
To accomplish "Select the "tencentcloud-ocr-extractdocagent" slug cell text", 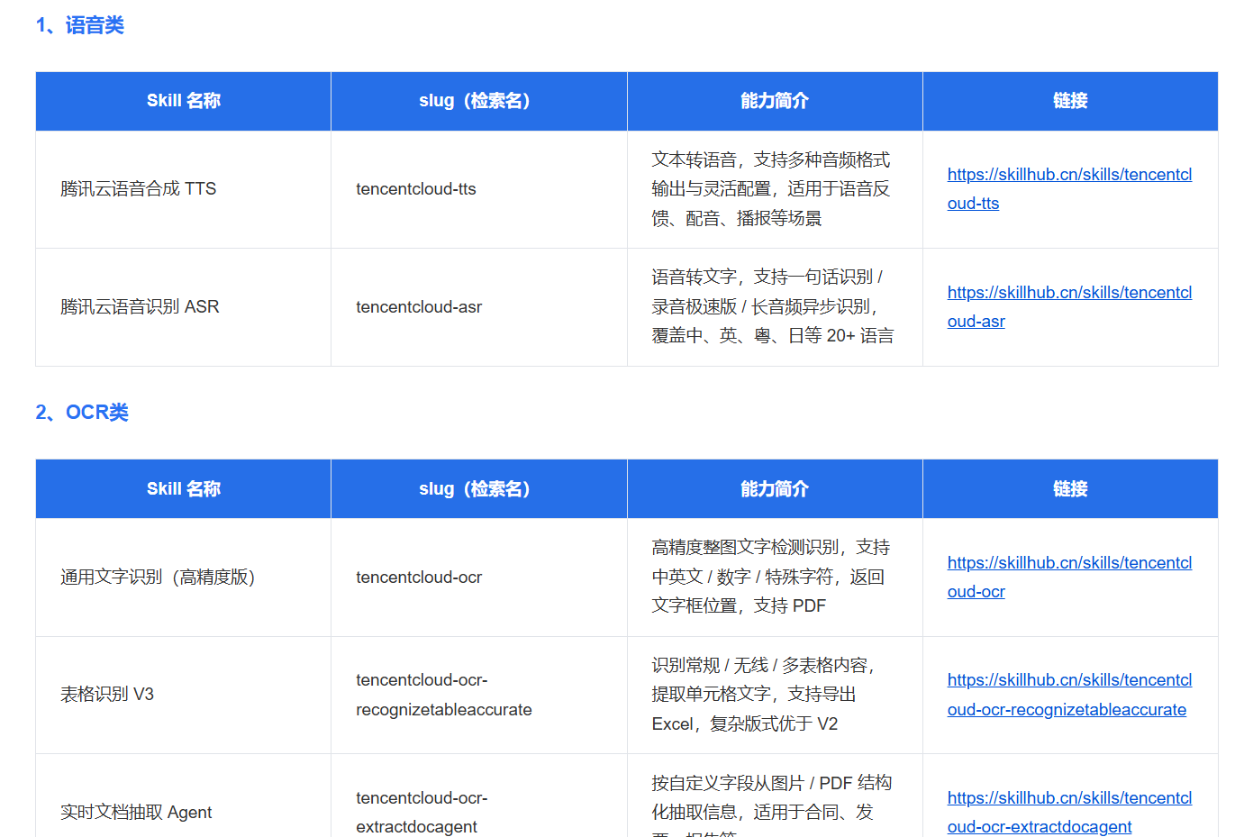I will click(x=422, y=813).
